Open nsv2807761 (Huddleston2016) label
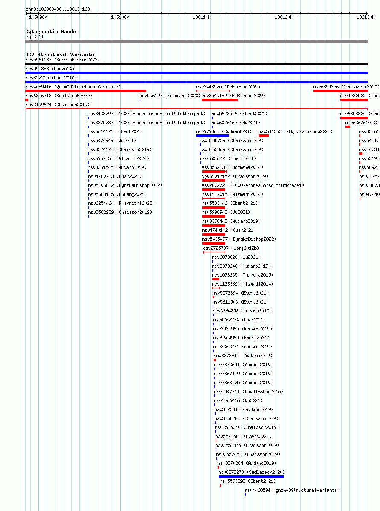Viewport: 380px width, 511px height. 248,391
